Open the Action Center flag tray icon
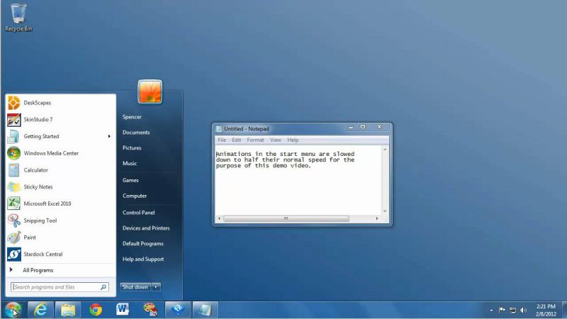The height and width of the screenshot is (319, 567). pyautogui.click(x=502, y=310)
